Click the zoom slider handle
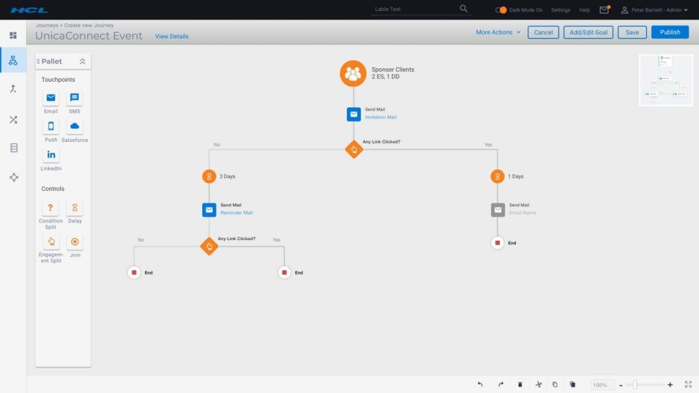 (x=635, y=385)
